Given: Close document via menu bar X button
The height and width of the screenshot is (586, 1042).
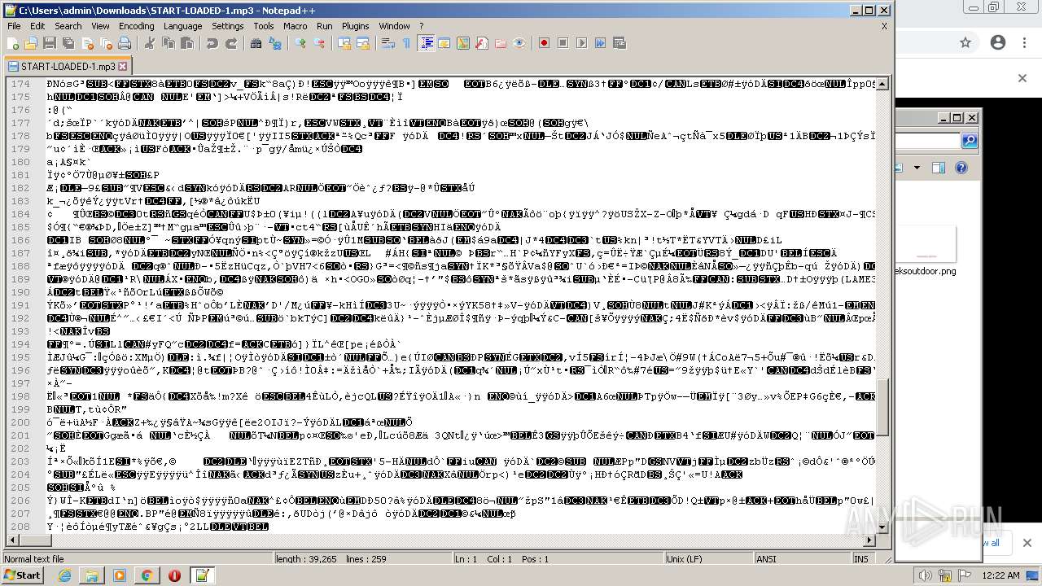Looking at the screenshot, I should 884,26.
